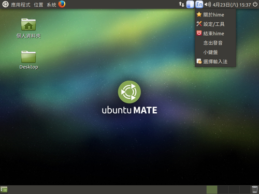Click the Ubuntu MATE logo menu icon
Image resolution: width=259 pixels, height=194 pixels.
click(x=5, y=4)
